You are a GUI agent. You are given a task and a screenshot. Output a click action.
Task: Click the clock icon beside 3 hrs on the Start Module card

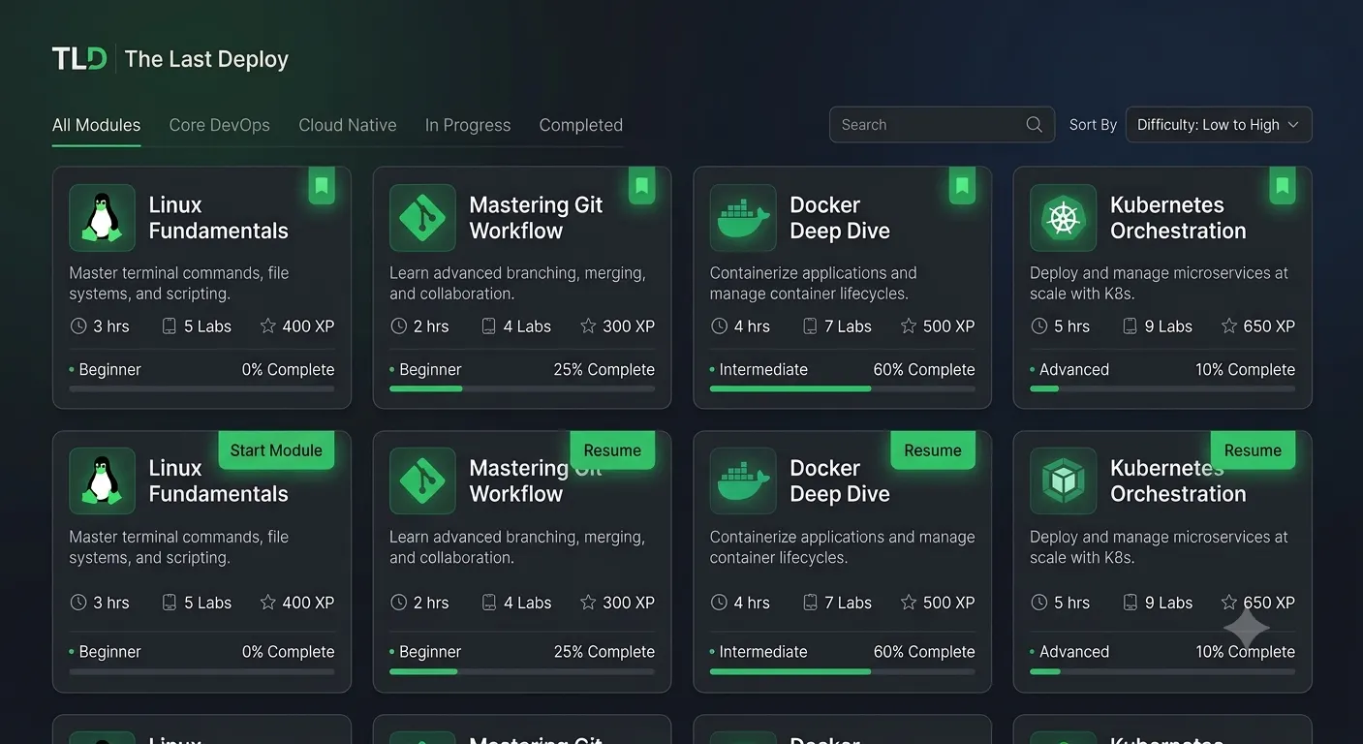pyautogui.click(x=78, y=603)
